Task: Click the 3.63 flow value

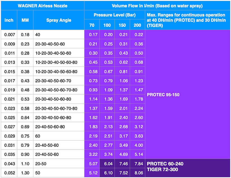Action: (137, 136)
